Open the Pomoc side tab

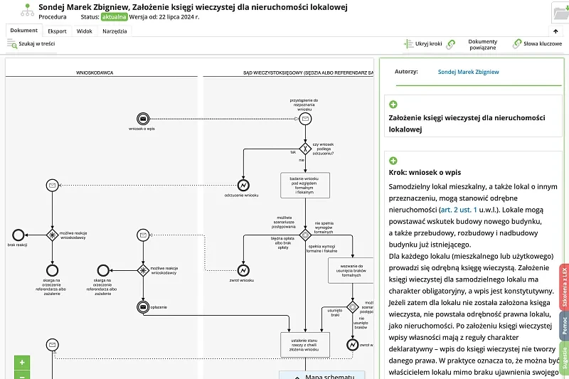(x=564, y=326)
